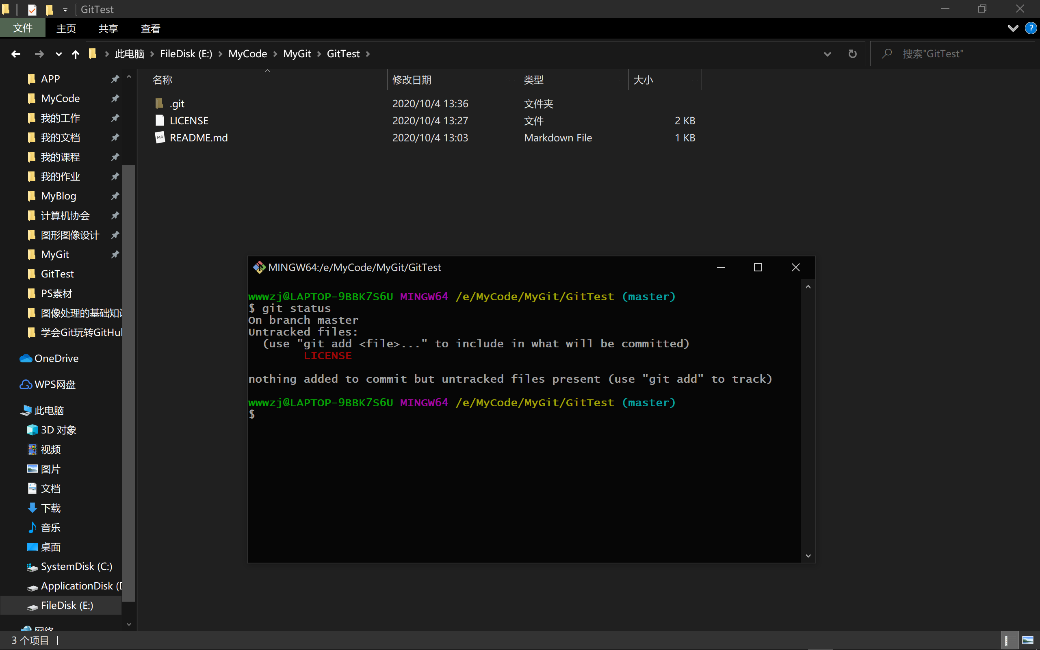
Task: Sort files by 修改日期 column header
Action: (x=412, y=80)
